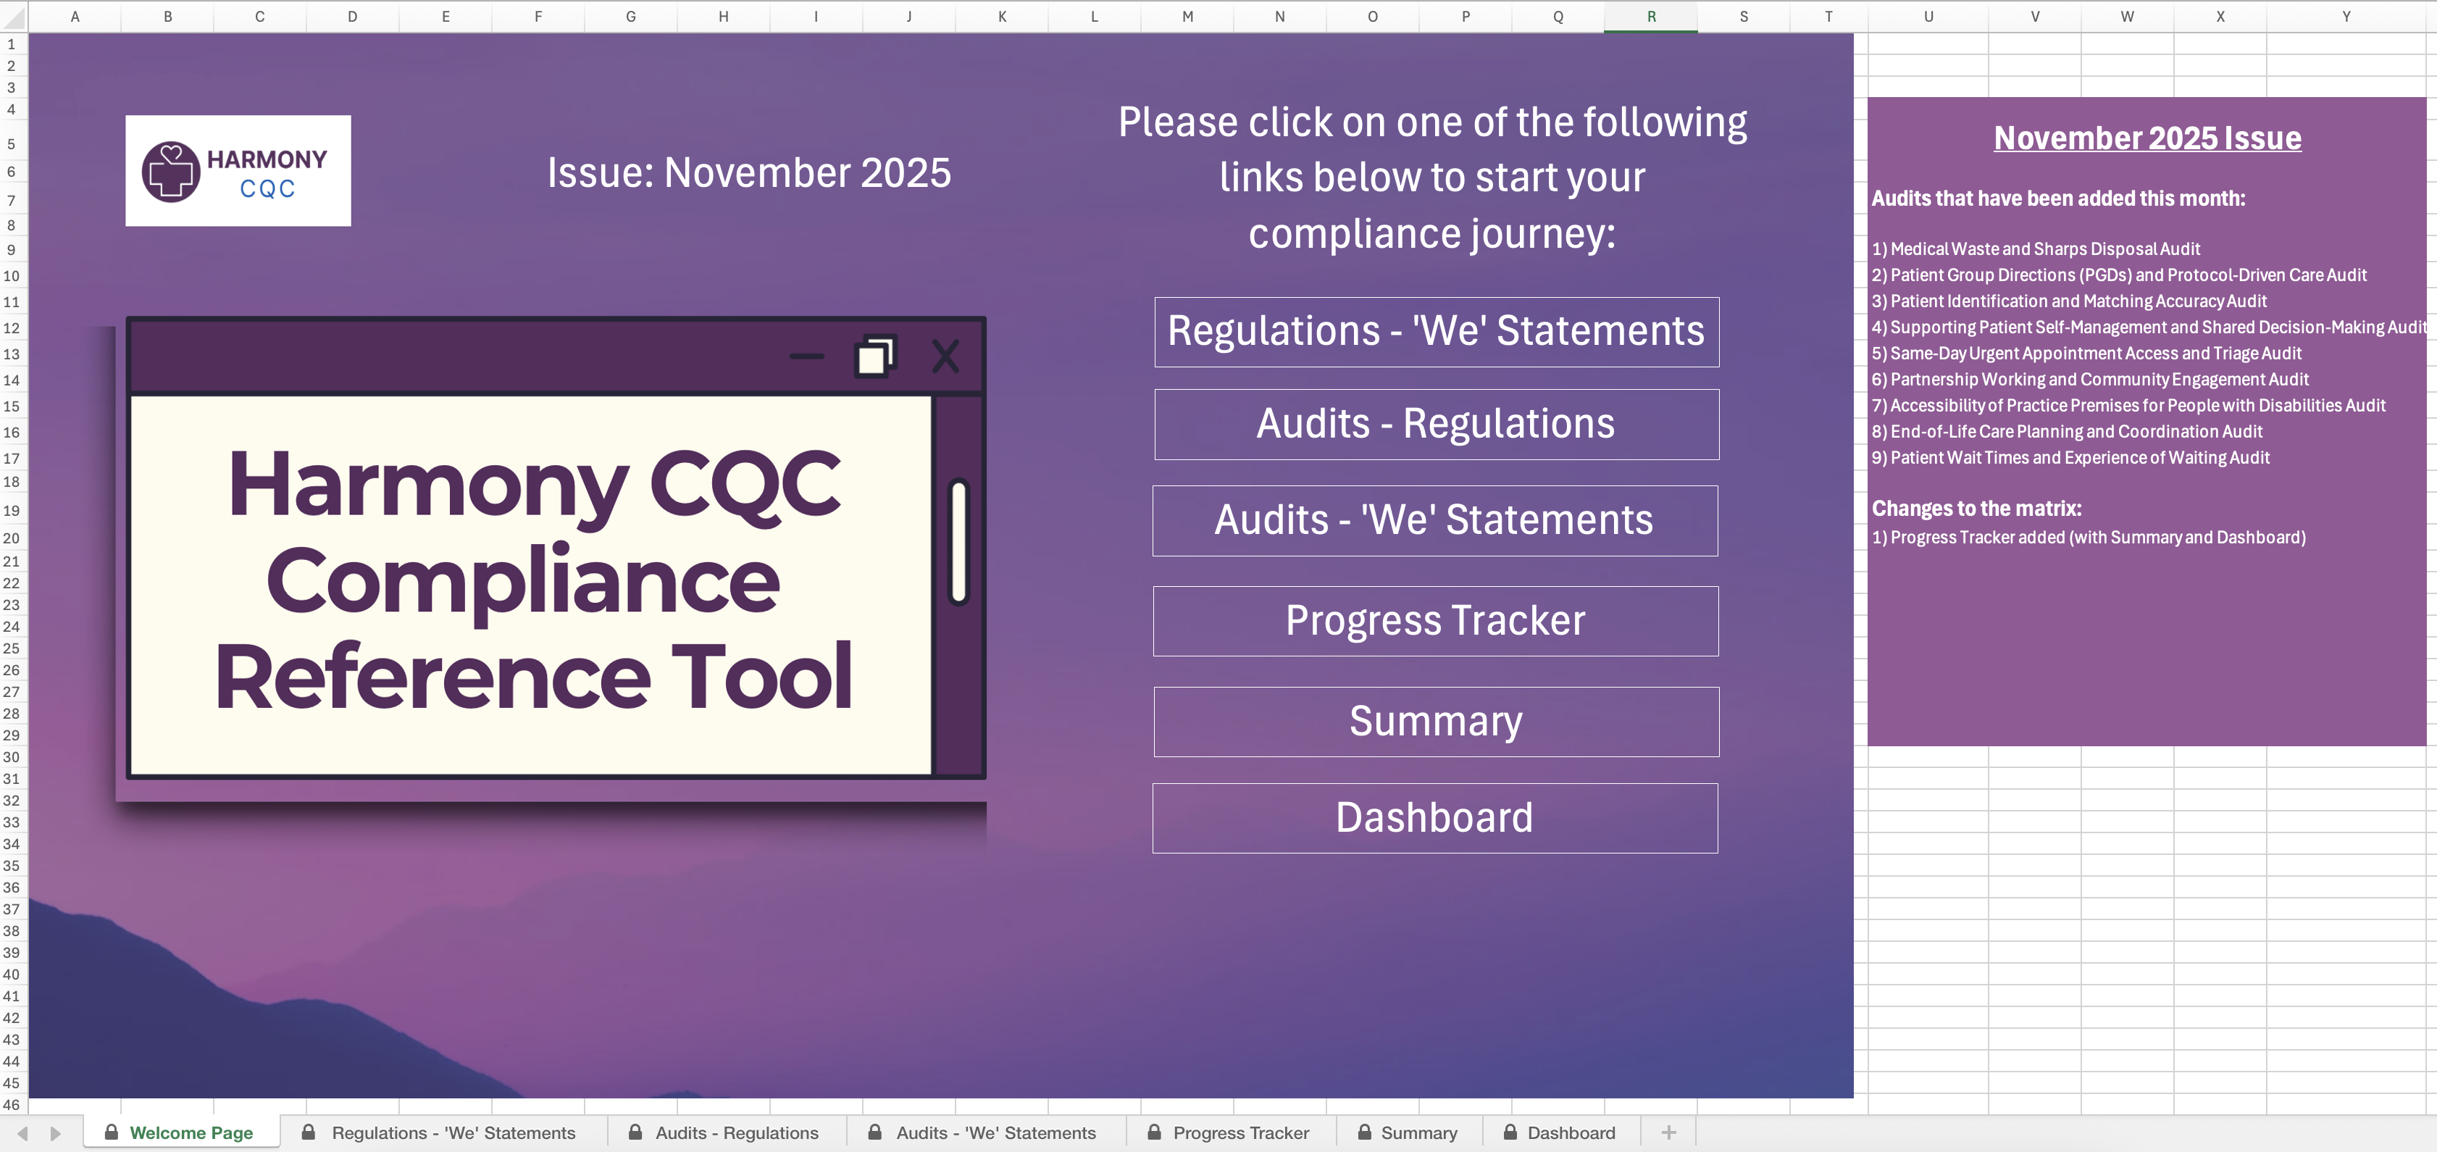Screen dimensions: 2437x1152
Task: Open the Summary link button
Action: [x=1435, y=722]
